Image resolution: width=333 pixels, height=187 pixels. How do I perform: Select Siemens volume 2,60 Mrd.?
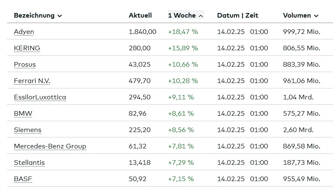298,130
